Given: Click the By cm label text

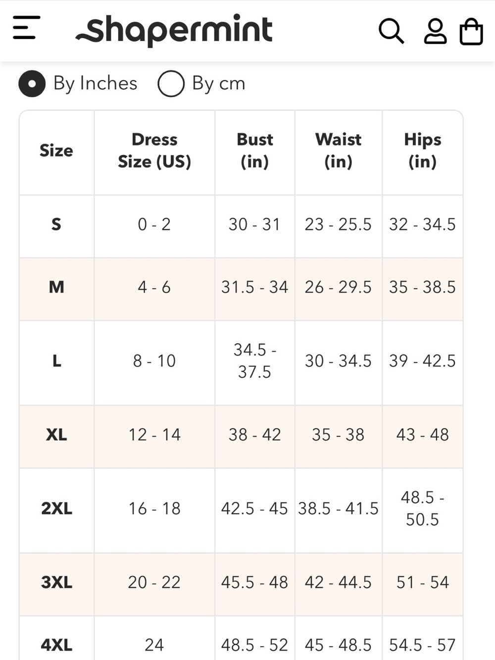Looking at the screenshot, I should coord(218,83).
